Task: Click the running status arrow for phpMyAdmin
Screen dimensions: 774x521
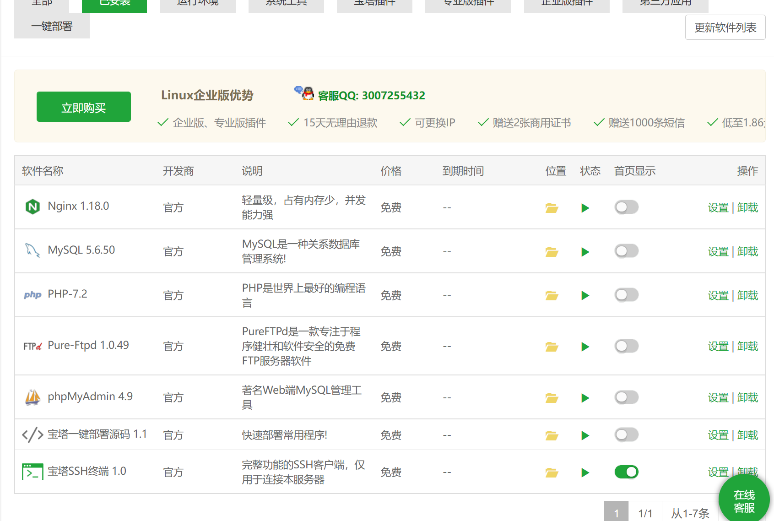Action: pyautogui.click(x=585, y=398)
